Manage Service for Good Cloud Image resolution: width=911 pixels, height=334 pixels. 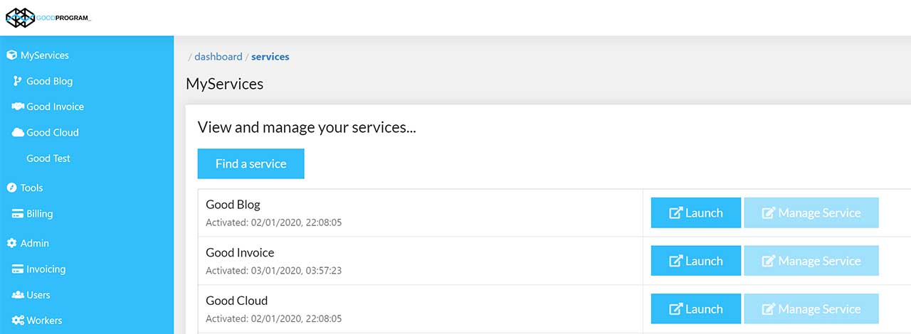tap(811, 309)
